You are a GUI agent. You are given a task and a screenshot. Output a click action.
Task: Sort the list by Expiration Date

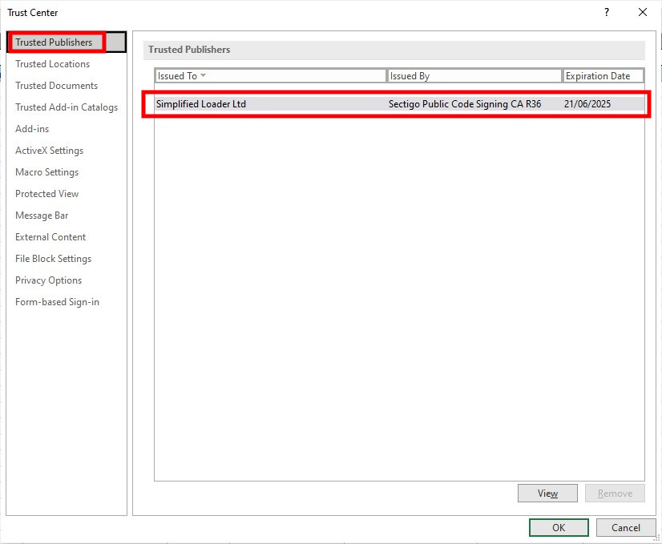[x=603, y=75]
